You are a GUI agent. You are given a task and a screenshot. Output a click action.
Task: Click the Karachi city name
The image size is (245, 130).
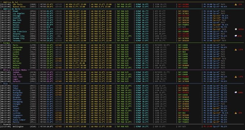(x=17, y=81)
